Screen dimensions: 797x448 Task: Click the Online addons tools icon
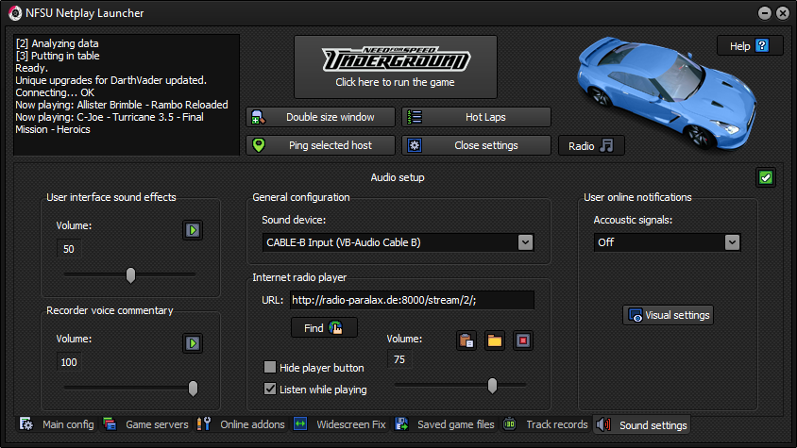[x=204, y=424]
